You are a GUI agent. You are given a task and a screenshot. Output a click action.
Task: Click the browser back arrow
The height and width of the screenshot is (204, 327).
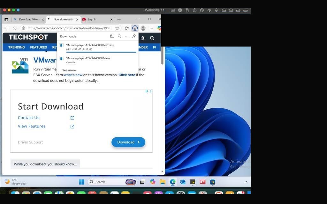tap(6, 28)
